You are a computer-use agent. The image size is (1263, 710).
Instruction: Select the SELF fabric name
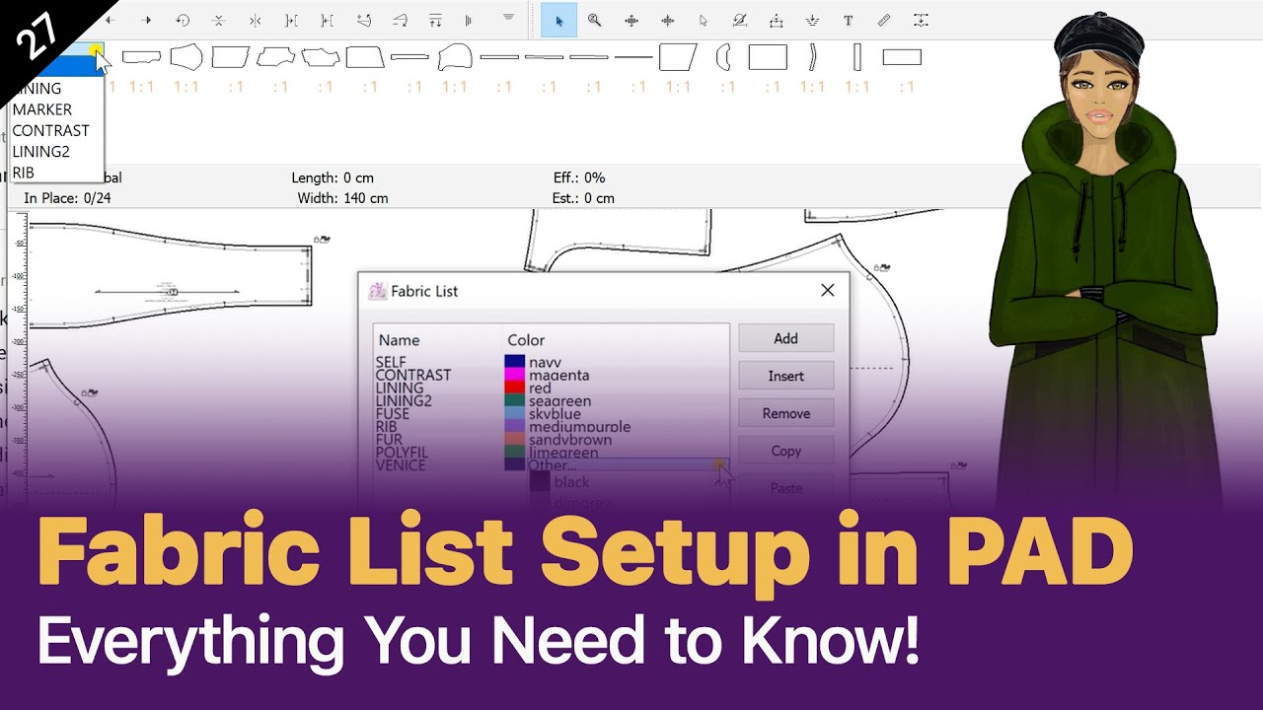[x=390, y=362]
